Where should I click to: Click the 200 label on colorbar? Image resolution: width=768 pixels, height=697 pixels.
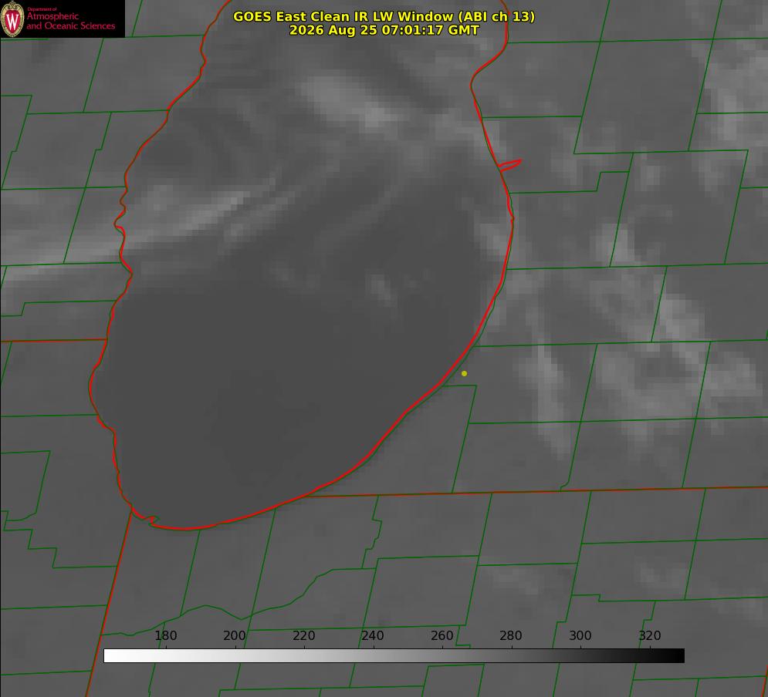[x=235, y=635]
